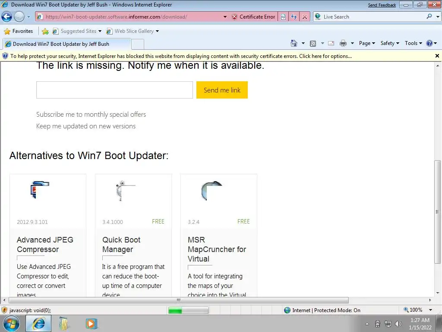The height and width of the screenshot is (332, 442).
Task: Open Windows Explorer from the taskbar
Action: click(x=64, y=323)
